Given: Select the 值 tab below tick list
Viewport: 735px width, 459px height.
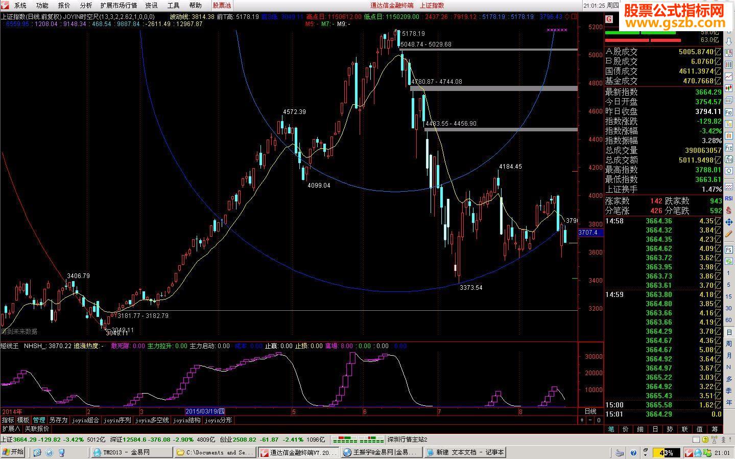Looking at the screenshot, I should pos(700,429).
